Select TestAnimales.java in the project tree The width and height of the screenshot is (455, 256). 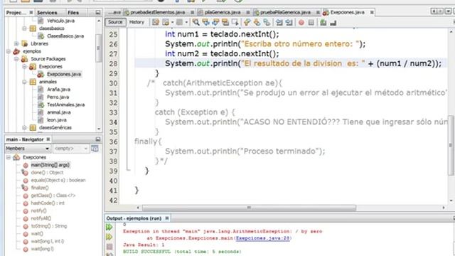66,105
